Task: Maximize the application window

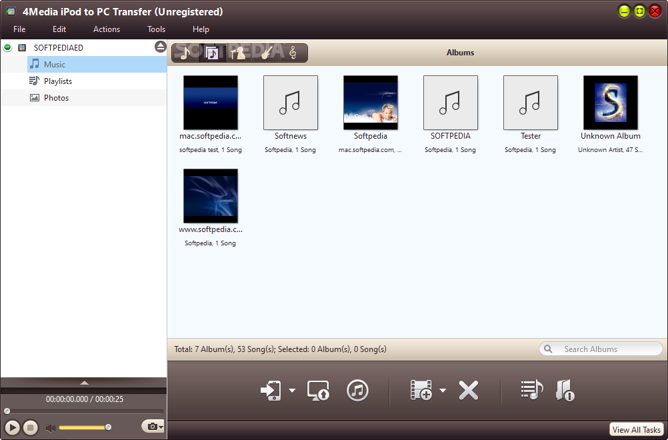Action: (639, 11)
